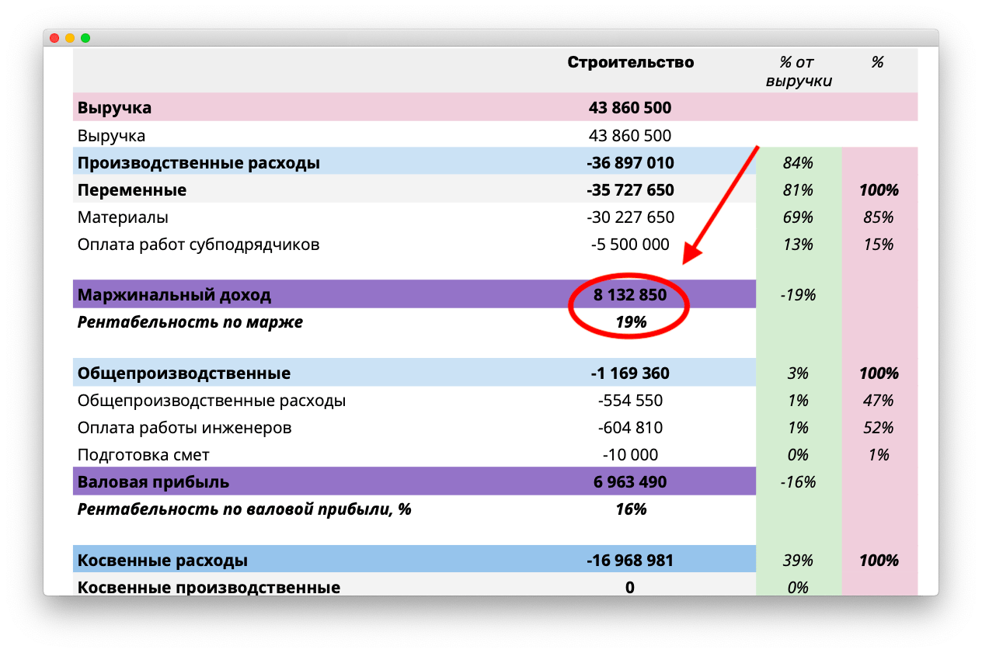Click the "Материалы" row label
The height and width of the screenshot is (653, 982).
tap(123, 217)
